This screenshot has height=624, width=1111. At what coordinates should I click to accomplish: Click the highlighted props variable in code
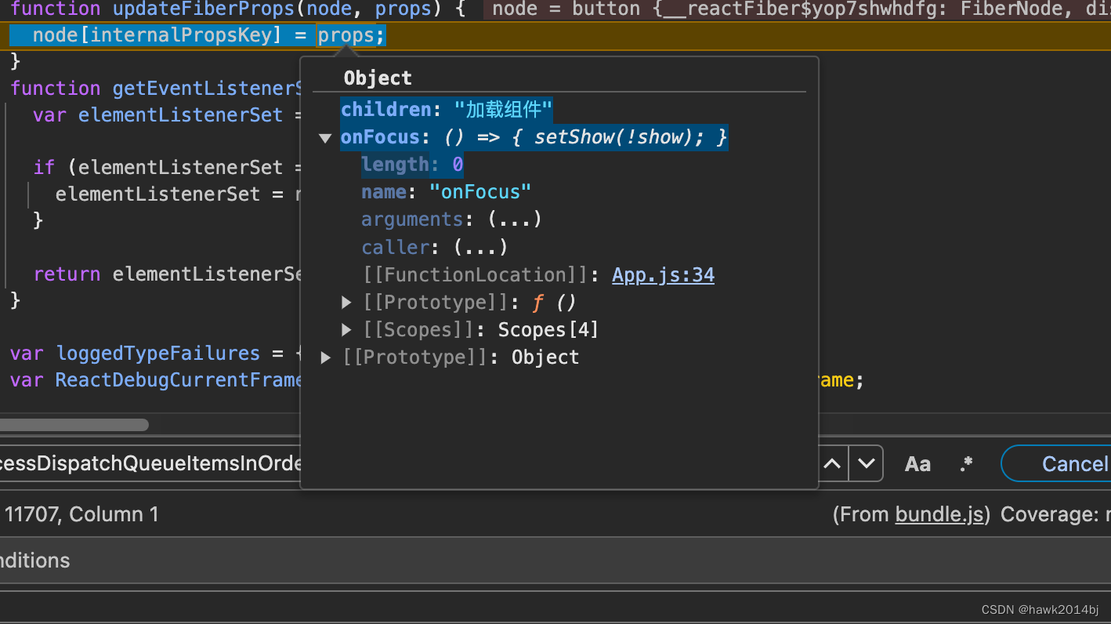[x=346, y=36]
